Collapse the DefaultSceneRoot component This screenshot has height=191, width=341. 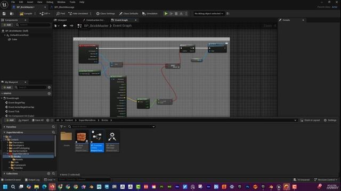point(5,35)
